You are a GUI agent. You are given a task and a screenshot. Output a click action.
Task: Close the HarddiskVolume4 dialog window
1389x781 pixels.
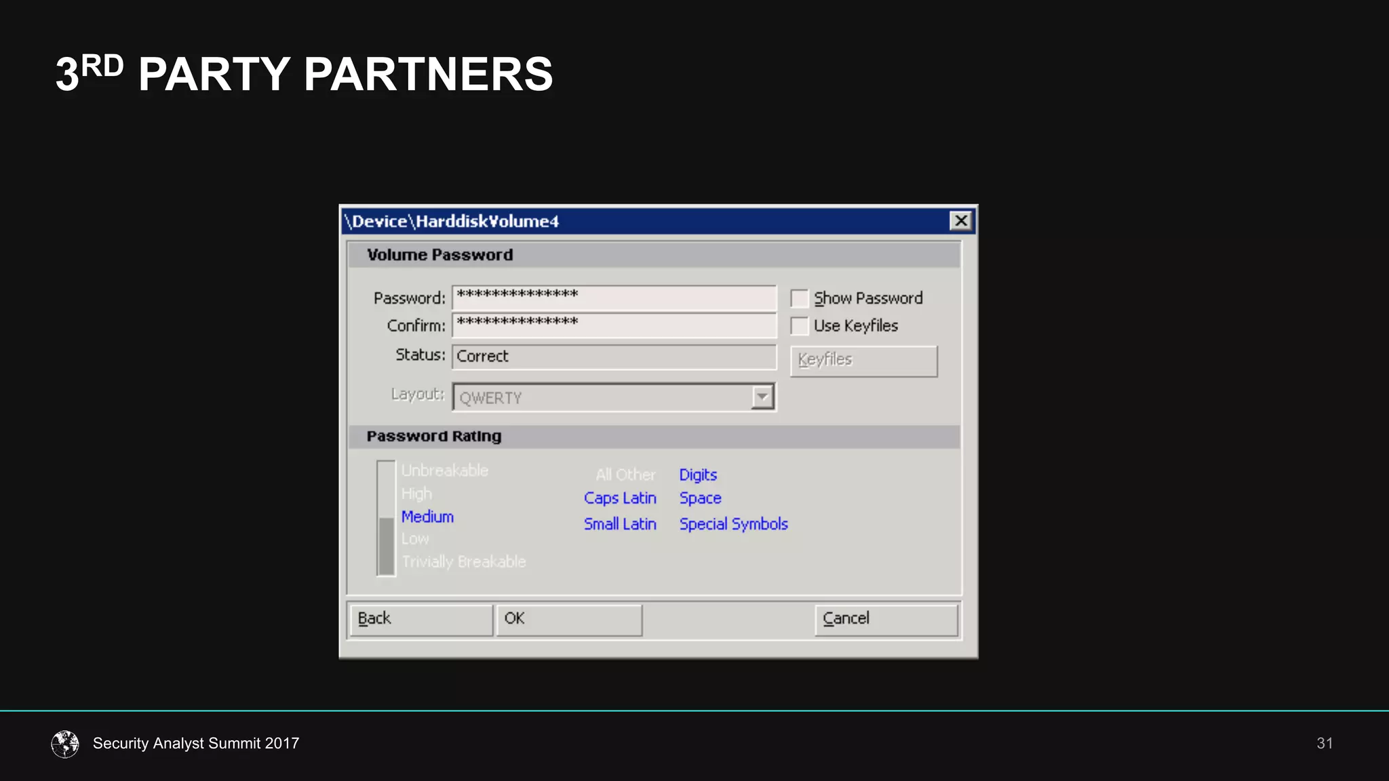960,221
